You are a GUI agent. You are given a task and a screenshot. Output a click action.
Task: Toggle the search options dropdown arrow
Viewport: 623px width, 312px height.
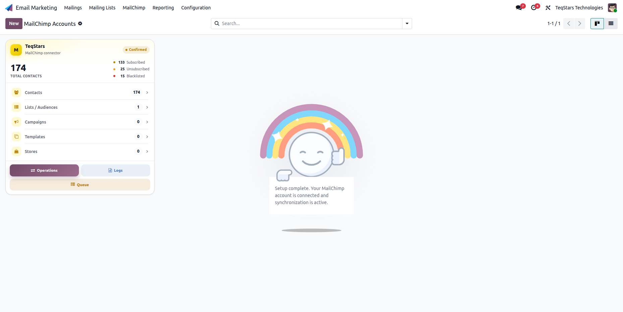point(407,23)
